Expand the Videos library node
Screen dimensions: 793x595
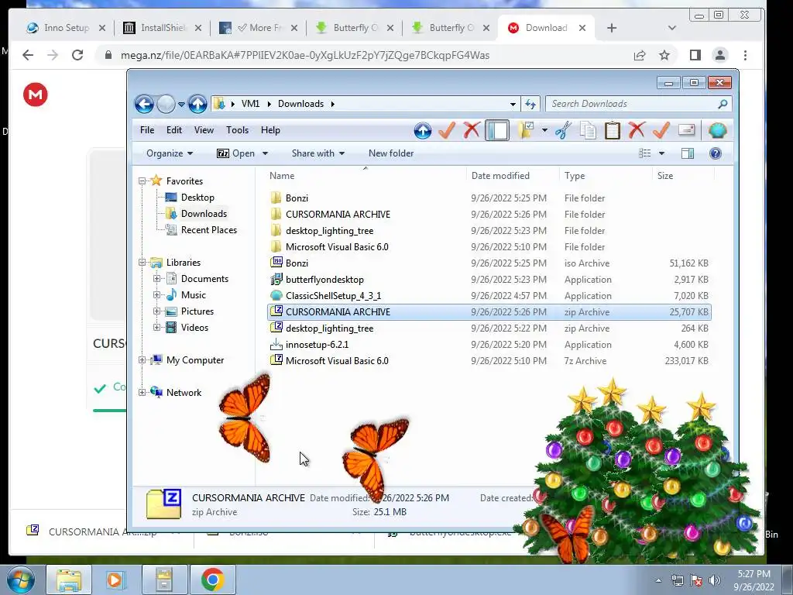point(156,328)
